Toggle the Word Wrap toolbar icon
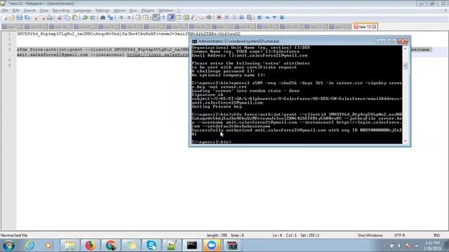The height and width of the screenshot is (252, 449). [156, 17]
